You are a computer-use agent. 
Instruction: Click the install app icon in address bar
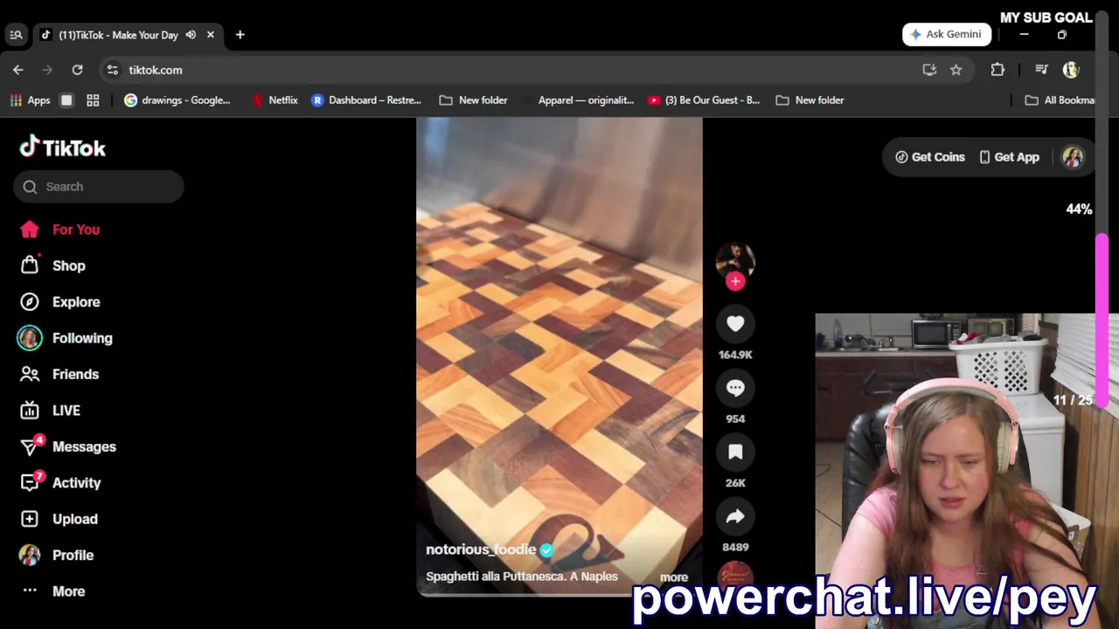pos(929,70)
